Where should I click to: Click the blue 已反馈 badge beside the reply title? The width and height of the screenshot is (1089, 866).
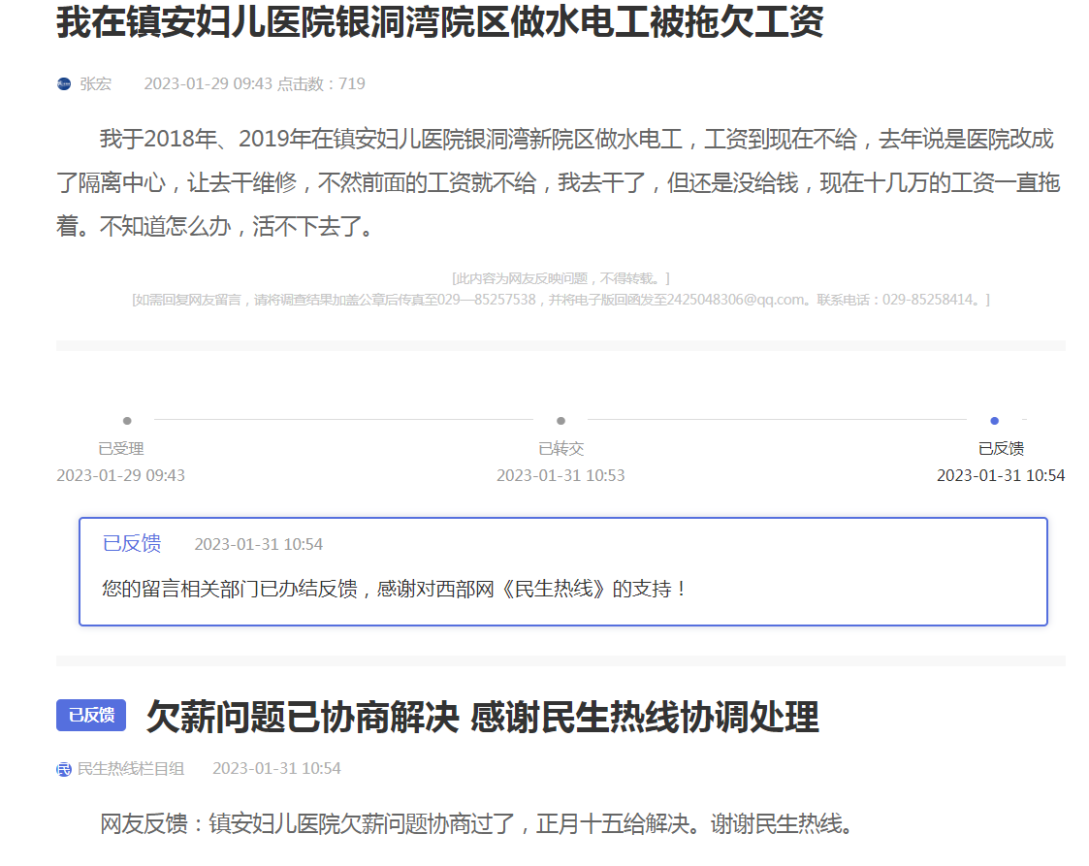[91, 716]
